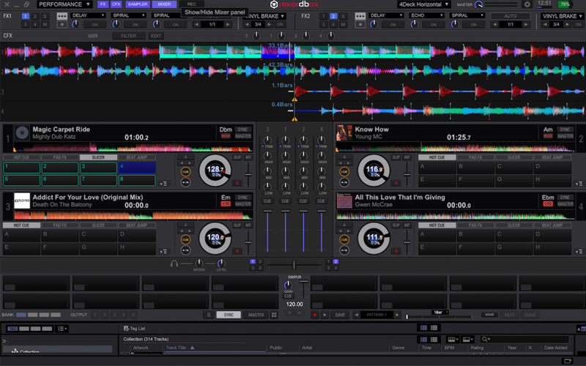The width and height of the screenshot is (586, 366).
Task: Click the sequencer play button
Action: 324,315
